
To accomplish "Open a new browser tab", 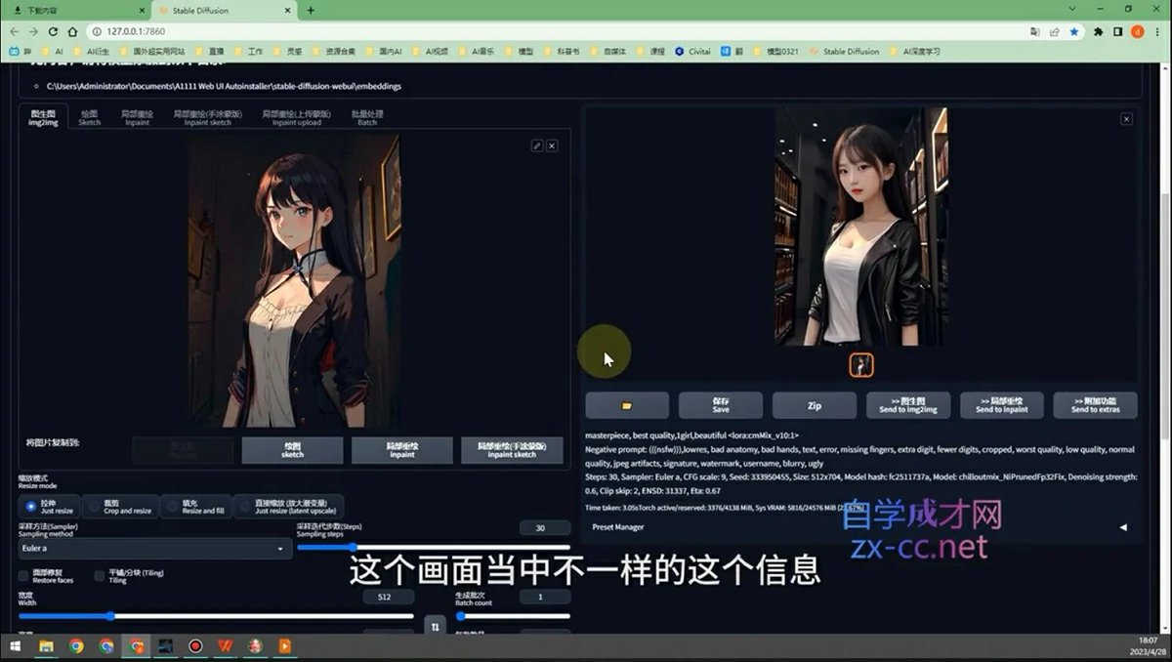I will (311, 10).
